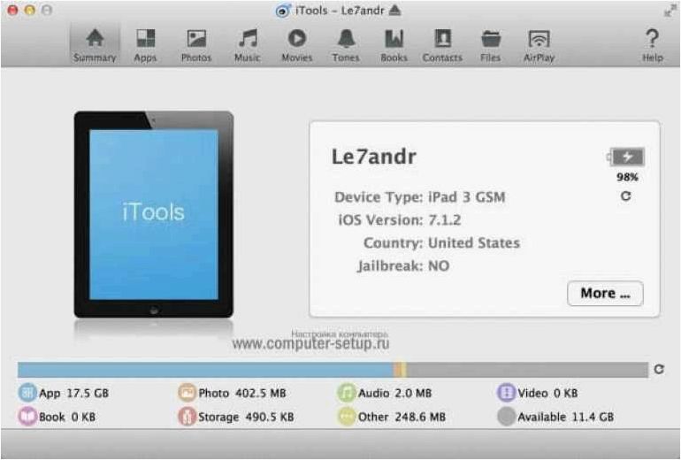Browse device Files
The height and width of the screenshot is (460, 681).
click(491, 46)
